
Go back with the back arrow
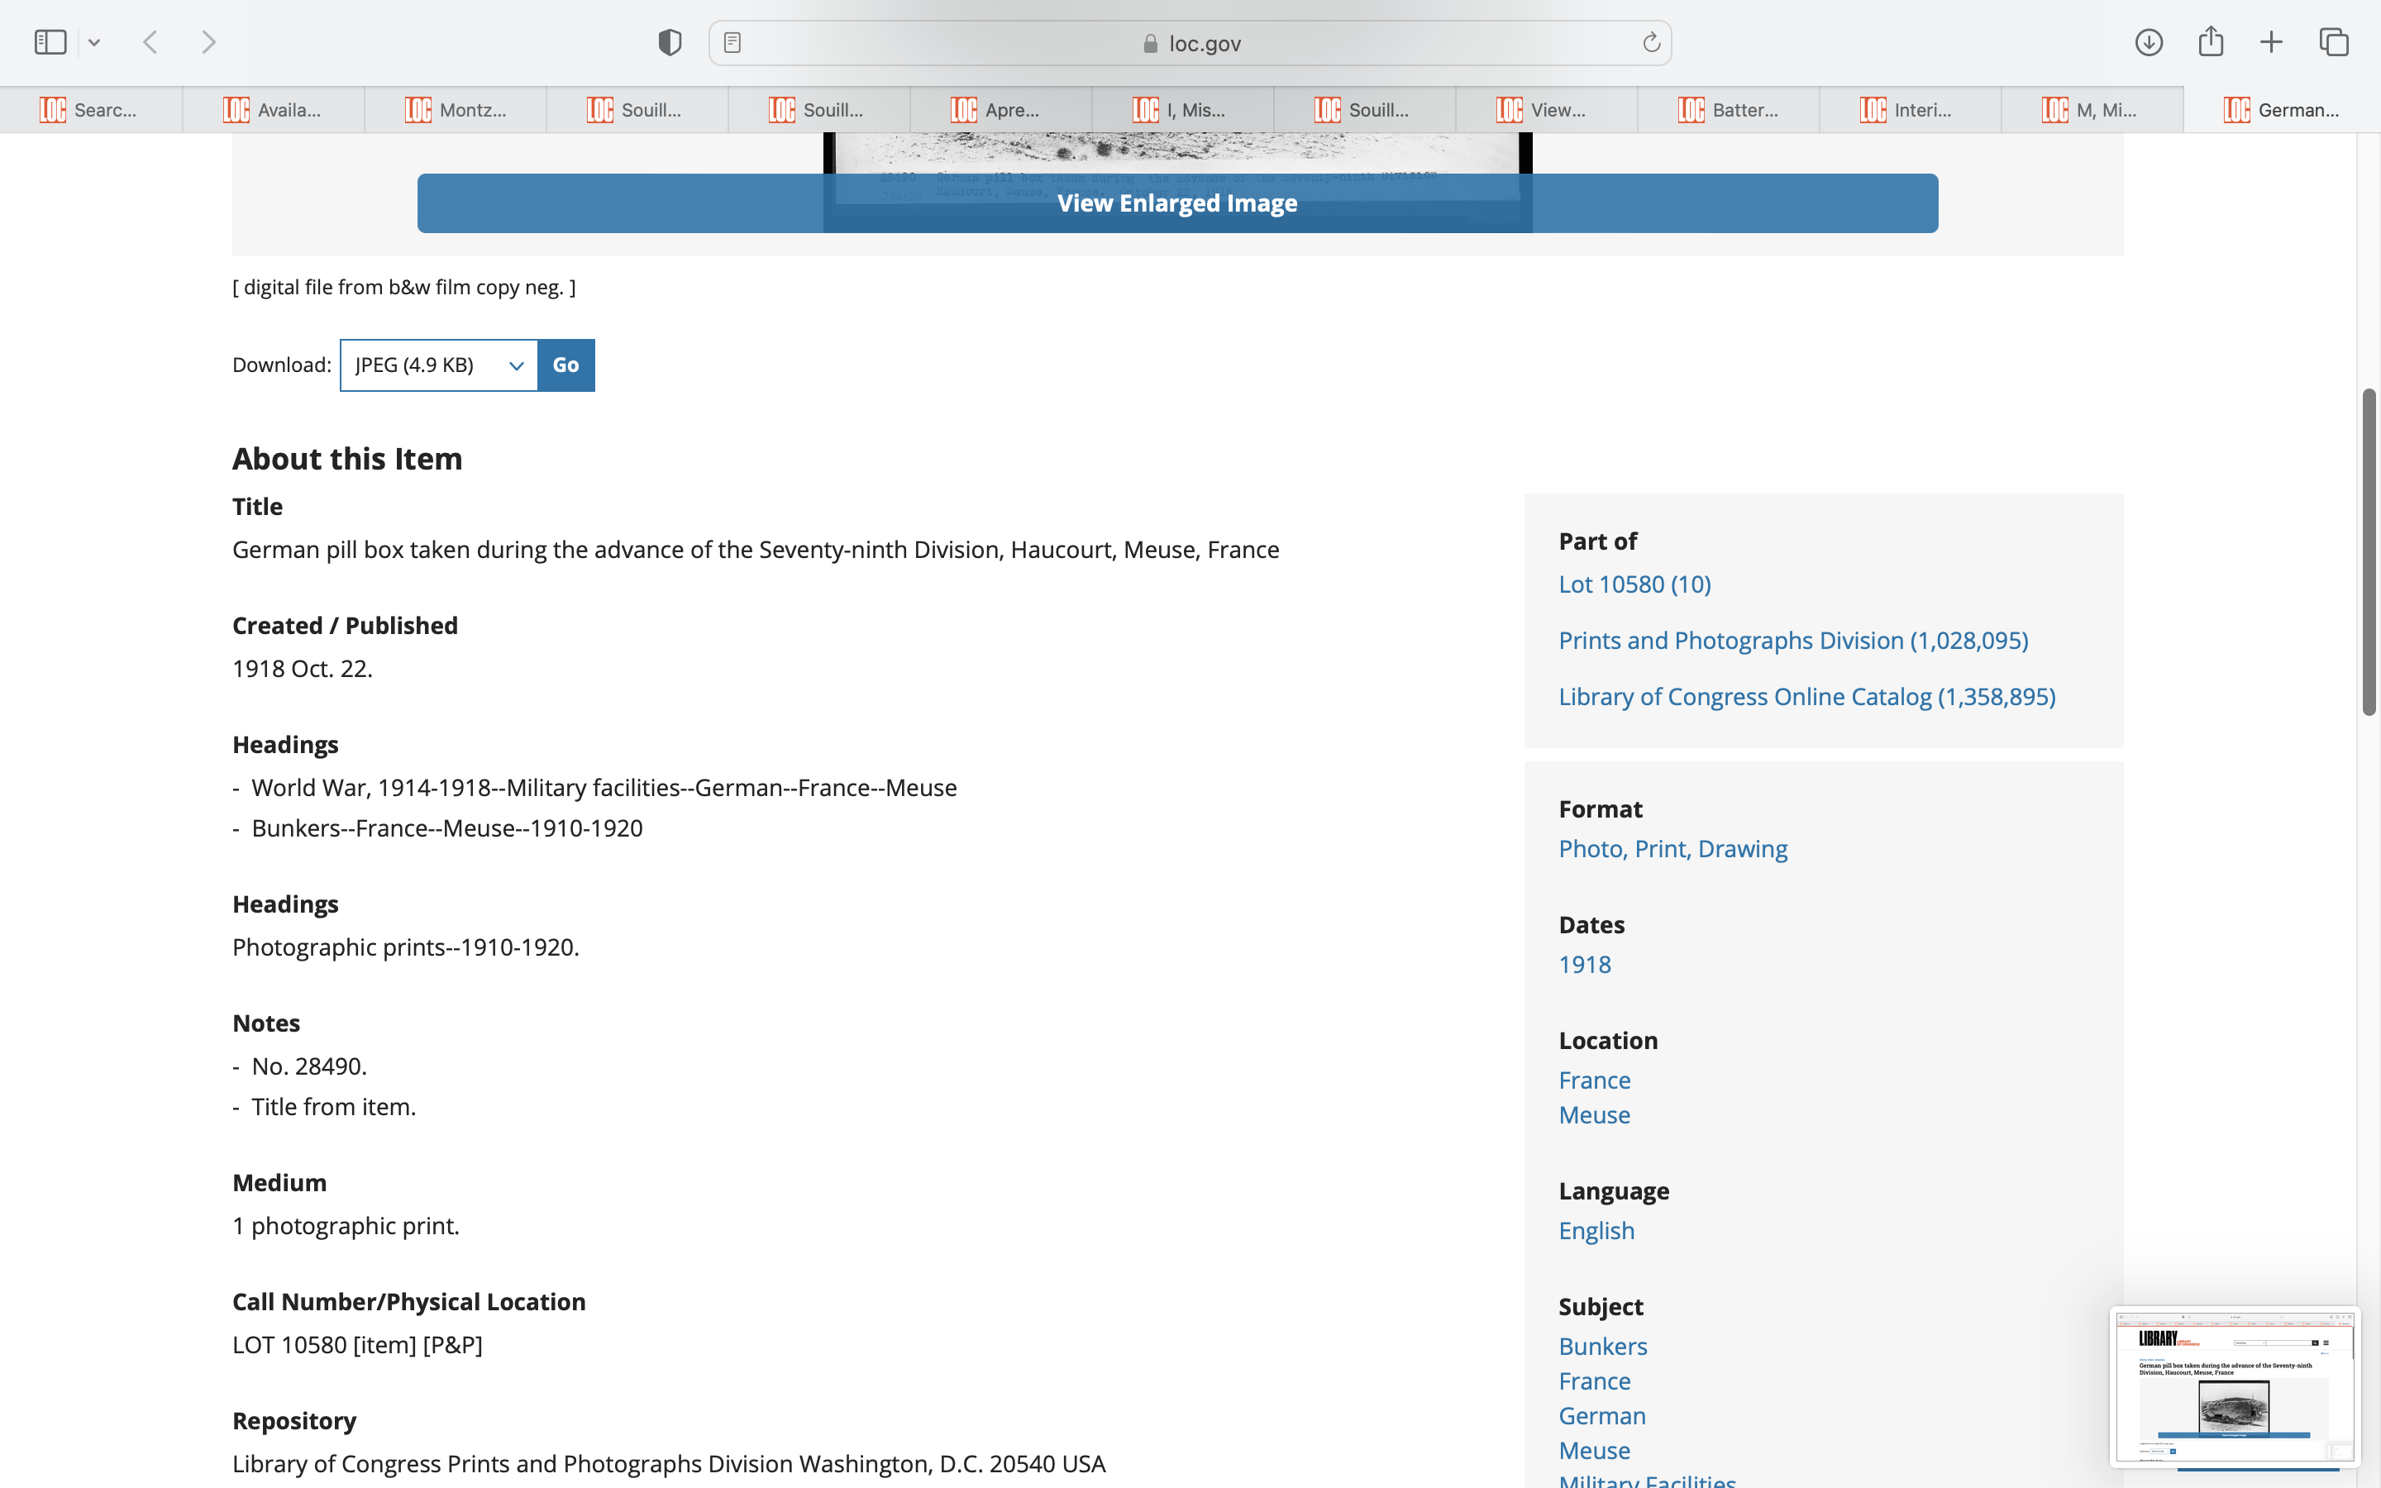point(150,42)
